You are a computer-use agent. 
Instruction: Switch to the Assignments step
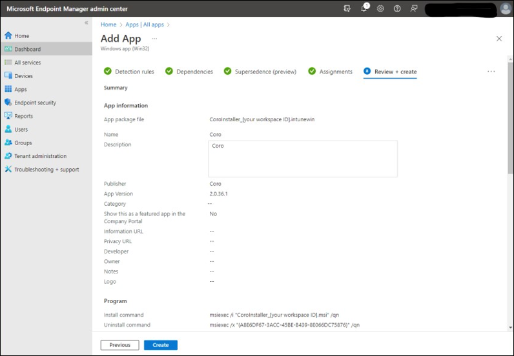[336, 72]
